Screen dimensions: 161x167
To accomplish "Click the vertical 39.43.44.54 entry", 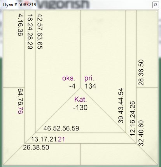I will pos(121,105).
